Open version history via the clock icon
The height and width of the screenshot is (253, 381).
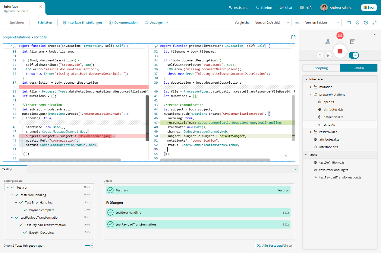pyautogui.click(x=366, y=22)
